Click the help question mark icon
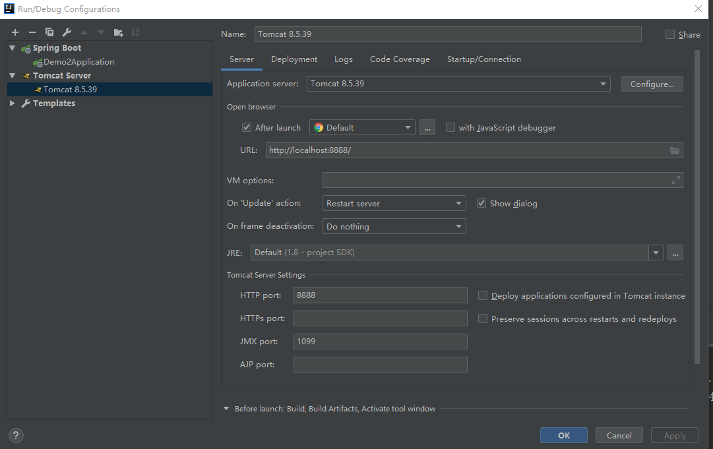Viewport: 713px width, 449px height. click(x=16, y=435)
